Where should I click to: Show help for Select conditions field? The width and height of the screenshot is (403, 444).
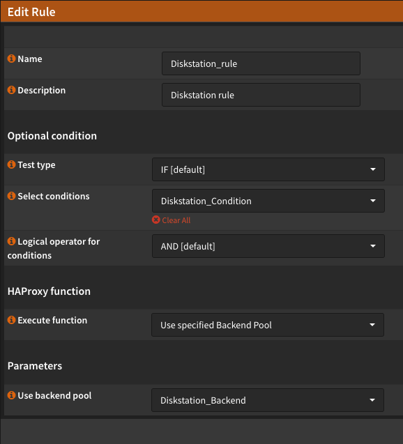11,196
